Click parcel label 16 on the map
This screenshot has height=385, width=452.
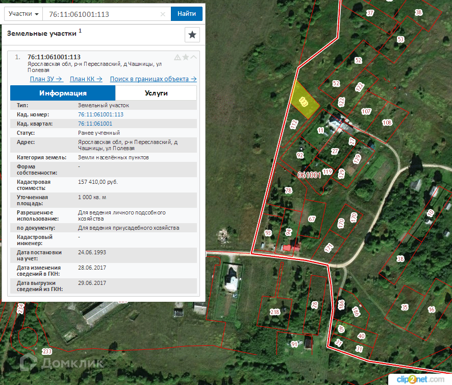coord(431,309)
